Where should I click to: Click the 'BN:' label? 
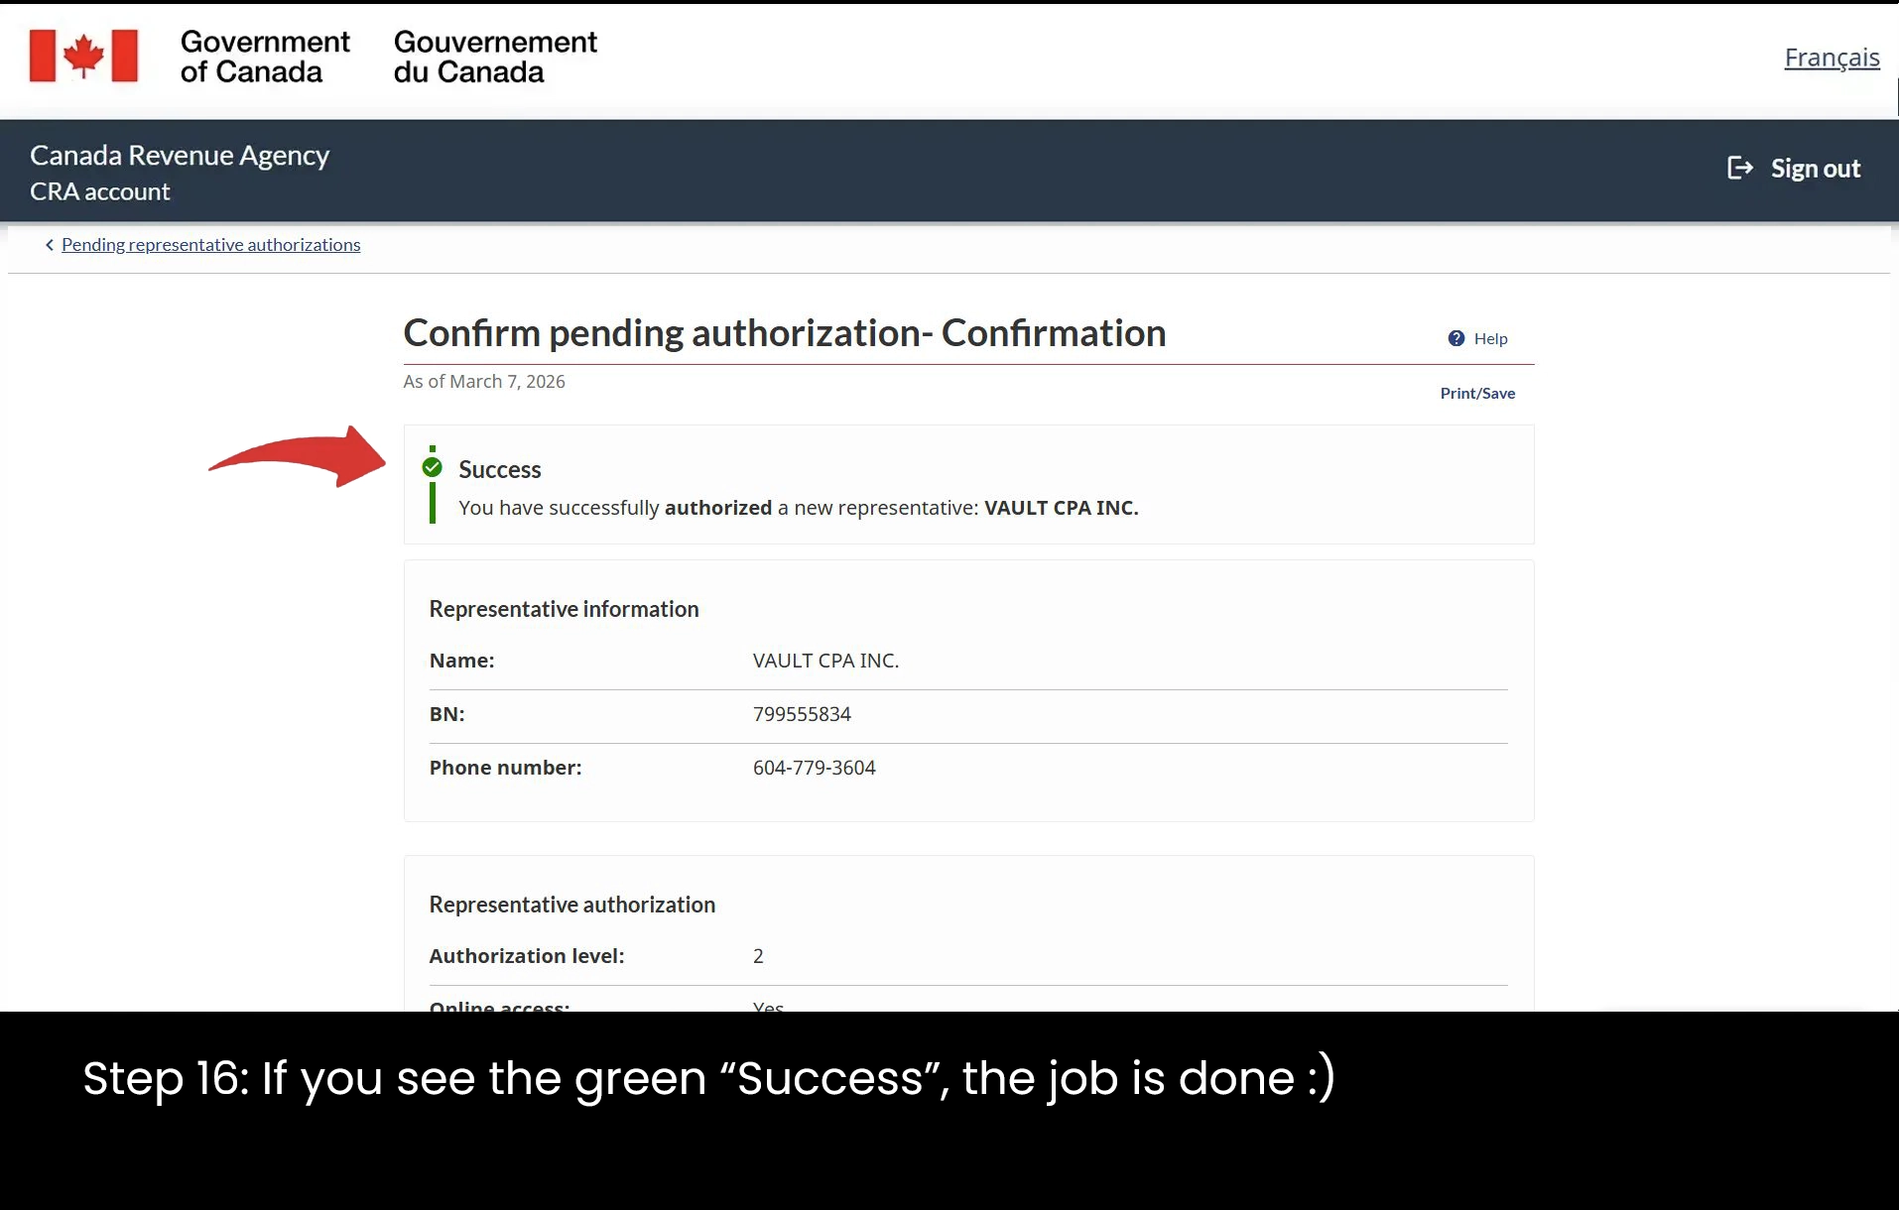coord(446,714)
